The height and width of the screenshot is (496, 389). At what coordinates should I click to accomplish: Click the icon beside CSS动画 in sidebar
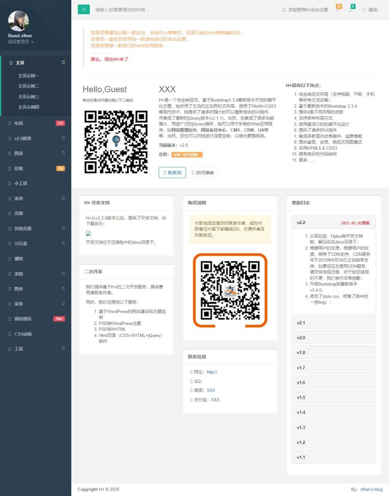tap(10, 333)
